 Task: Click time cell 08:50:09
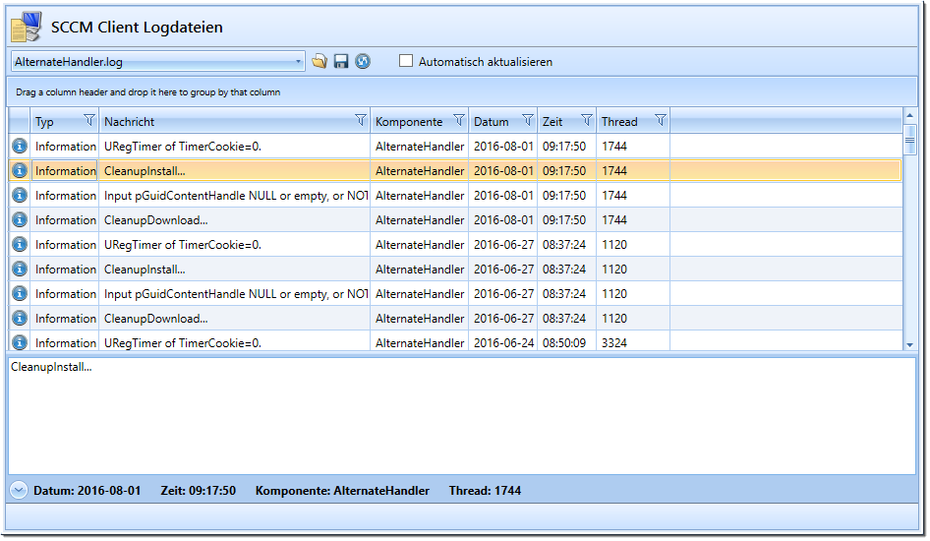point(564,343)
